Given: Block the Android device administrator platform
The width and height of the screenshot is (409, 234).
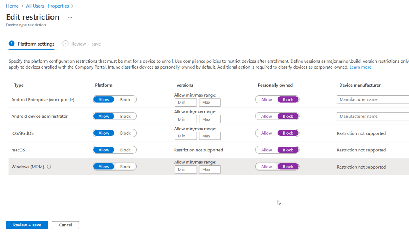Looking at the screenshot, I should coord(125,117).
